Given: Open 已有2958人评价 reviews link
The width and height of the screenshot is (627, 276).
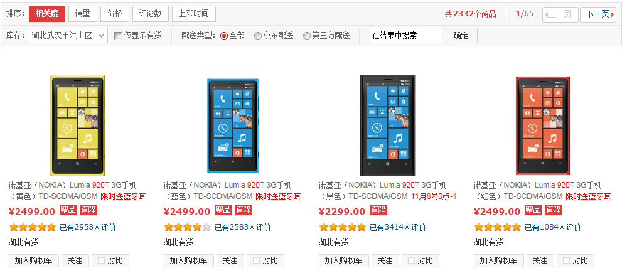Looking at the screenshot, I should tap(88, 227).
